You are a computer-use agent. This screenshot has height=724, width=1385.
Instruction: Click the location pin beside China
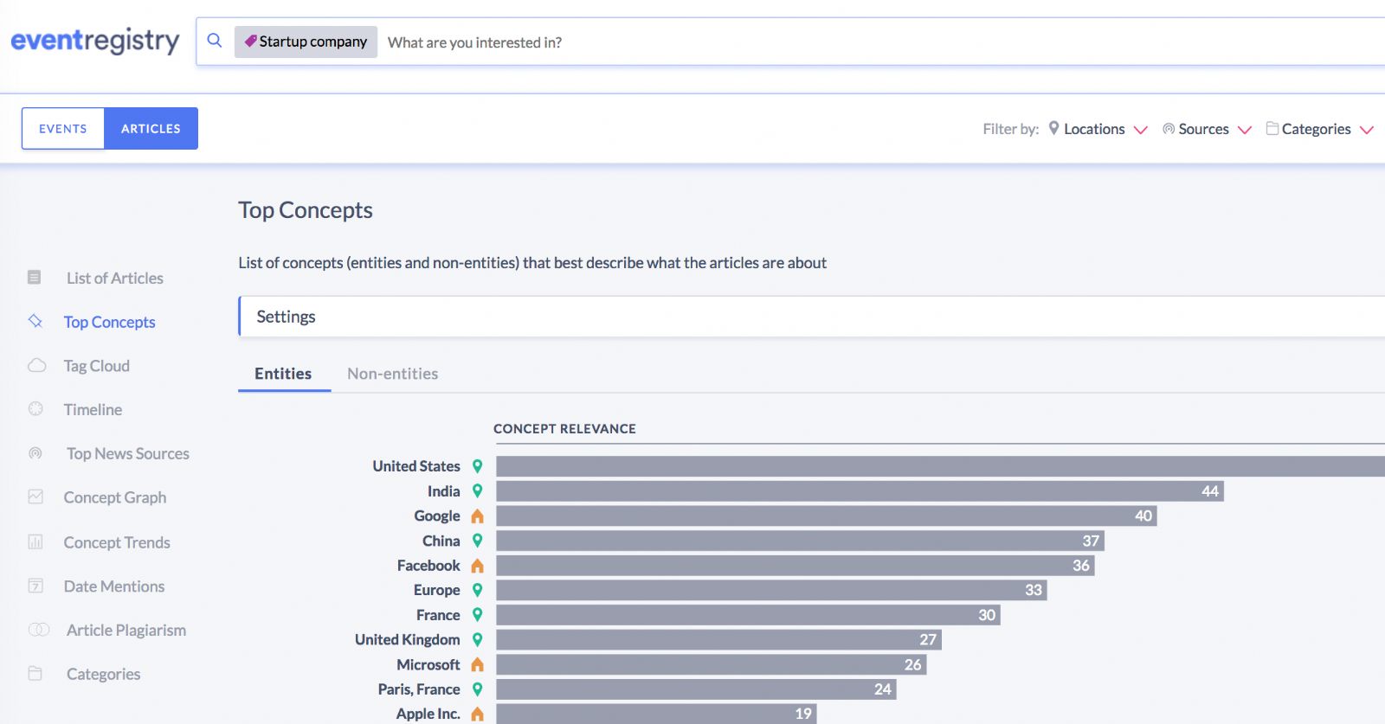tap(477, 541)
